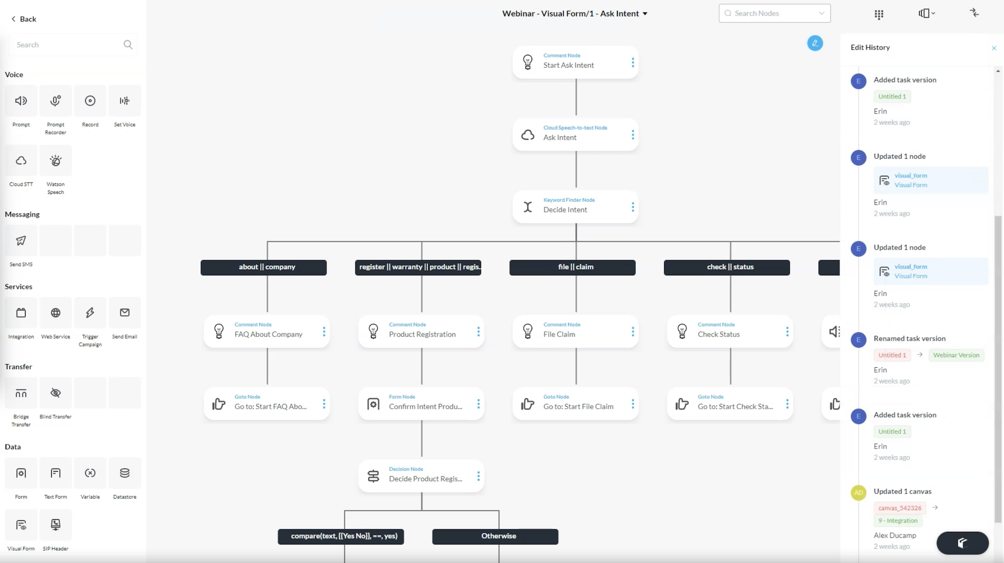
Task: Click canvas_542326 link in edit history
Action: [900, 508]
